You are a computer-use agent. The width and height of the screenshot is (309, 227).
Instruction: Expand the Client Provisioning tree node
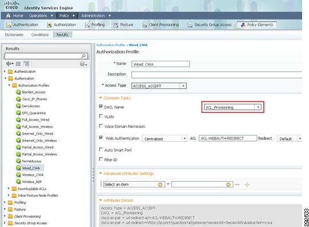(5, 216)
